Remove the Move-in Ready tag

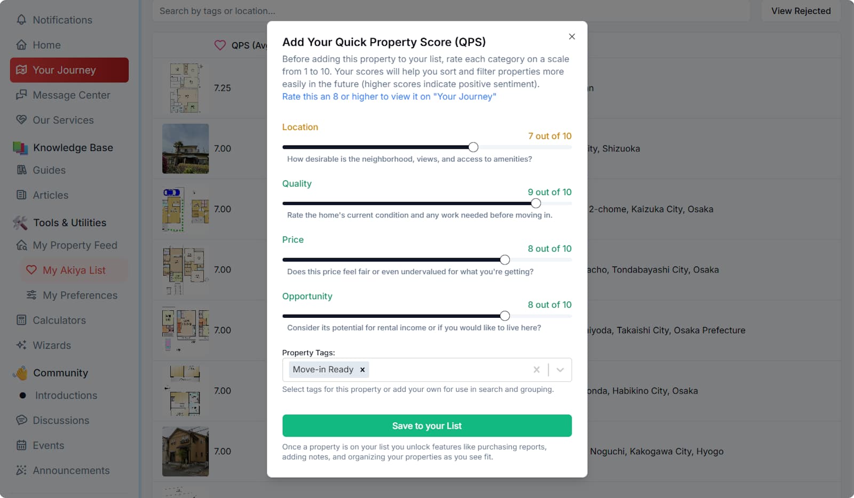362,370
